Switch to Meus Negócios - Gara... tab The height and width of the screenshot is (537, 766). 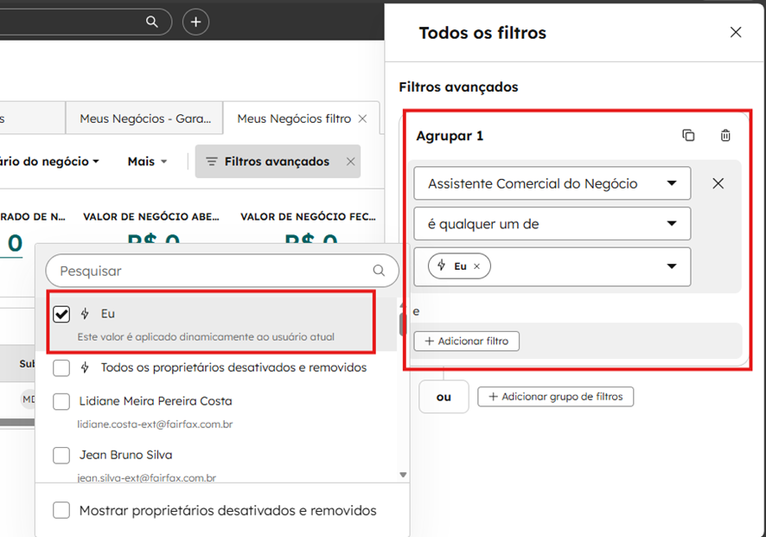(144, 118)
